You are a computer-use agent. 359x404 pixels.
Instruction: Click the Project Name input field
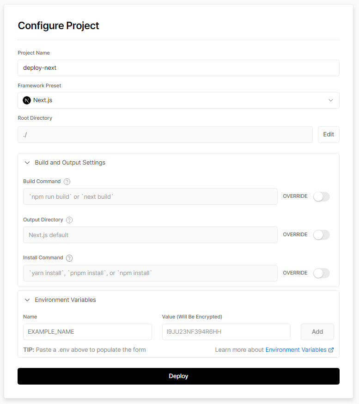click(178, 68)
